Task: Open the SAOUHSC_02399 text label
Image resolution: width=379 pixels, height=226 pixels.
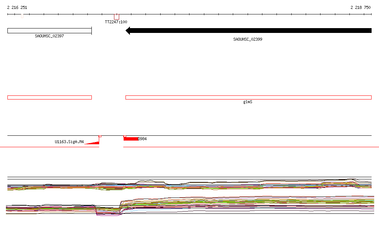Action: pyautogui.click(x=248, y=39)
